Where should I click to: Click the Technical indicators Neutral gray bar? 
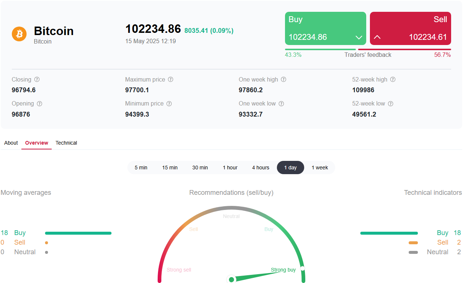coord(413,252)
